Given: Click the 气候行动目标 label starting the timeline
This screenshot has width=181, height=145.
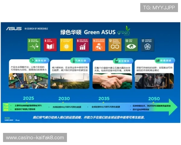Looking at the screenshot, I should point(6,107).
